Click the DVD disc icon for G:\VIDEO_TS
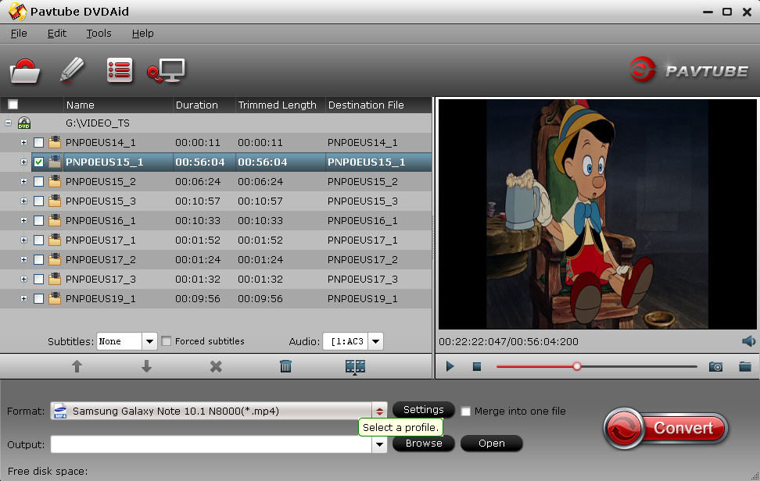 pyautogui.click(x=24, y=123)
